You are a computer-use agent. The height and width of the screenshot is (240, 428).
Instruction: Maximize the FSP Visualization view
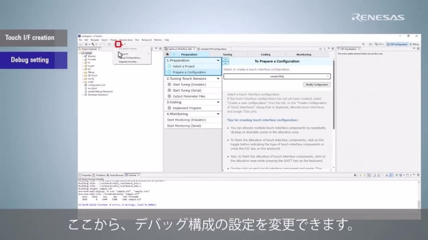(x=418, y=49)
